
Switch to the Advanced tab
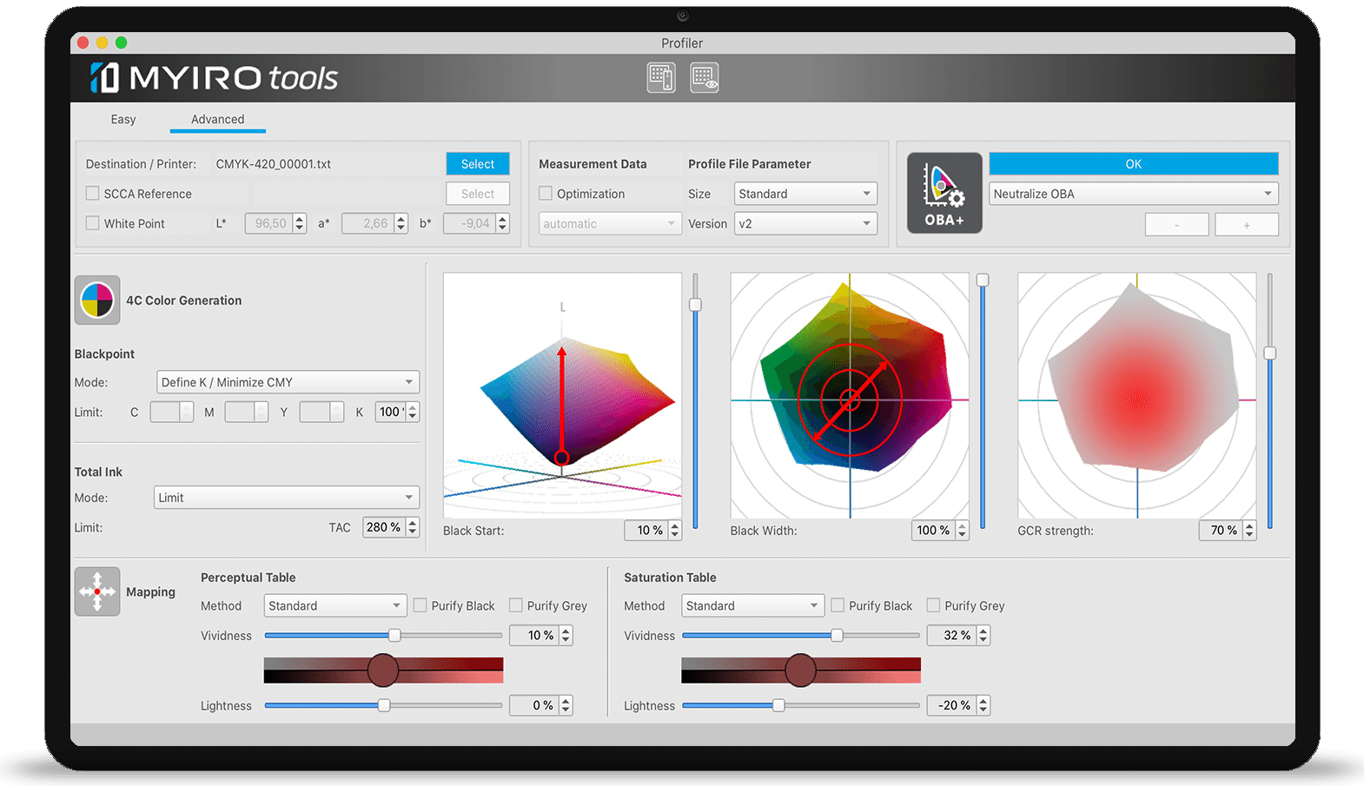(217, 119)
